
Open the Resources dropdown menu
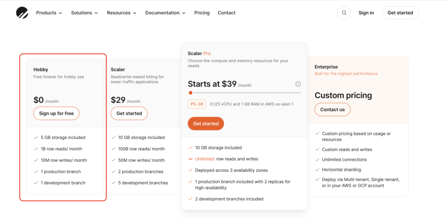click(x=121, y=13)
